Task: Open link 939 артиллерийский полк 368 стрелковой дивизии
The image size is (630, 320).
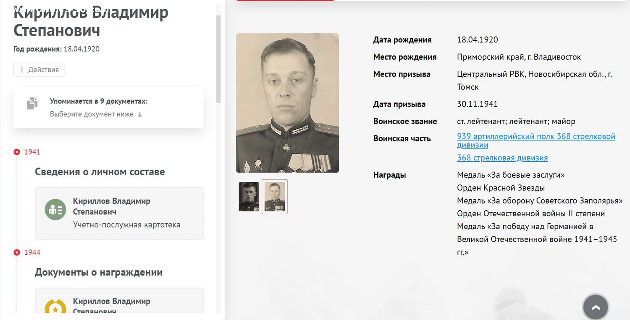Action: point(536,141)
